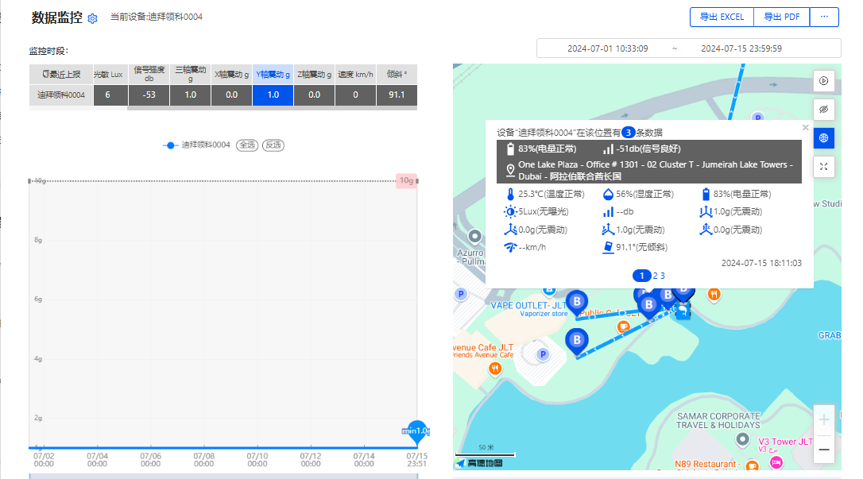The width and height of the screenshot is (863, 479).
Task: Select the 倾斜° column header
Action: (395, 74)
